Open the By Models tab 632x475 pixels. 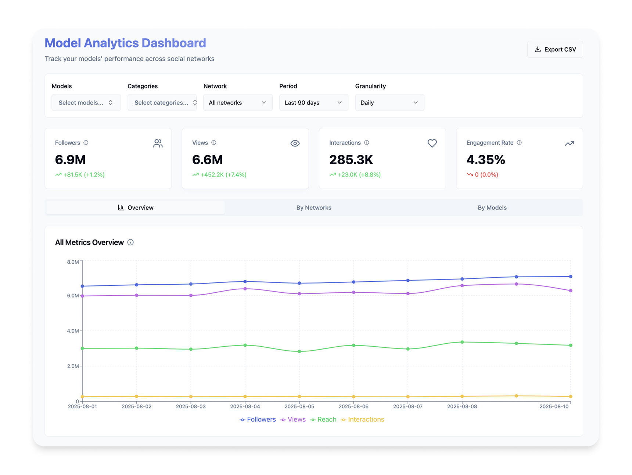coord(492,208)
